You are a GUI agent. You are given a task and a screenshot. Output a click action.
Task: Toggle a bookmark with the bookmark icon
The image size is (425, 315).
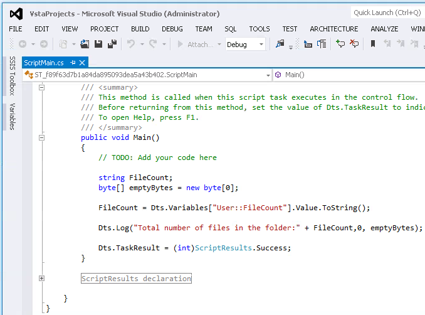373,44
